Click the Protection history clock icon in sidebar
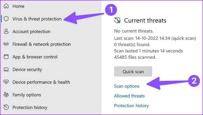The image size is (203, 115). point(6,107)
